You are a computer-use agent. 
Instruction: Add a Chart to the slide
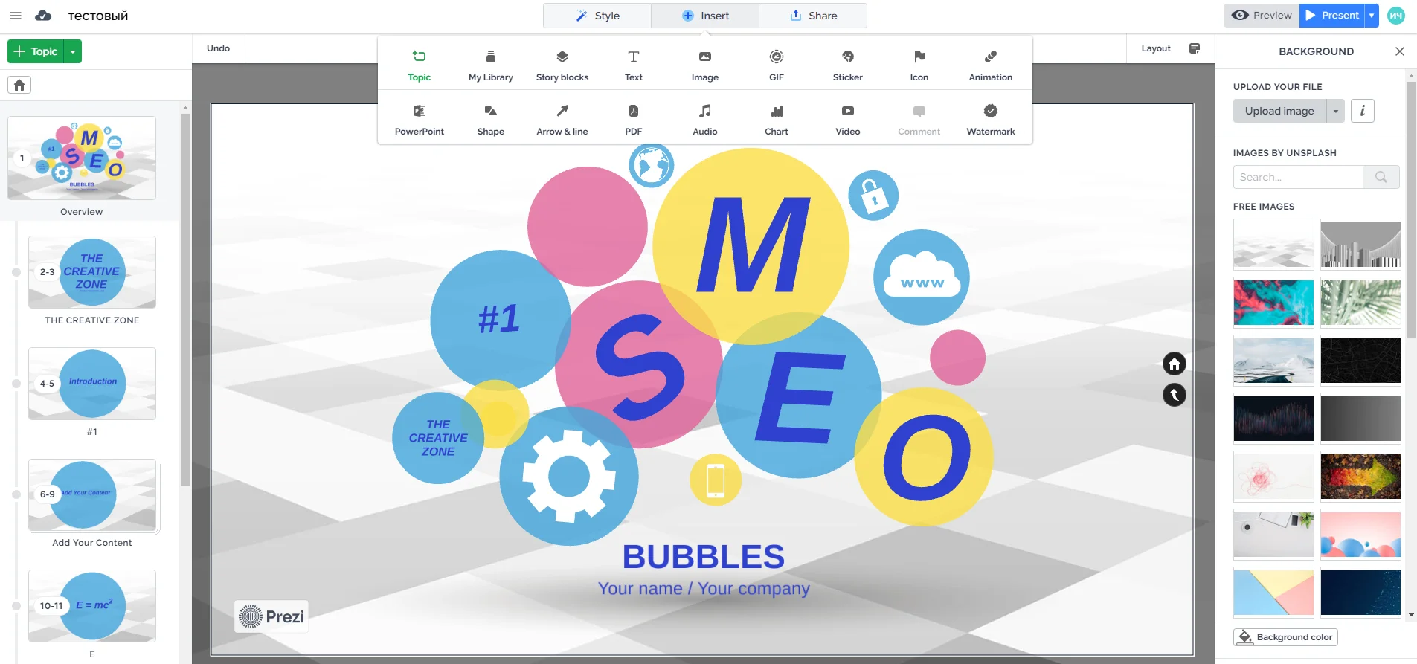tap(776, 120)
